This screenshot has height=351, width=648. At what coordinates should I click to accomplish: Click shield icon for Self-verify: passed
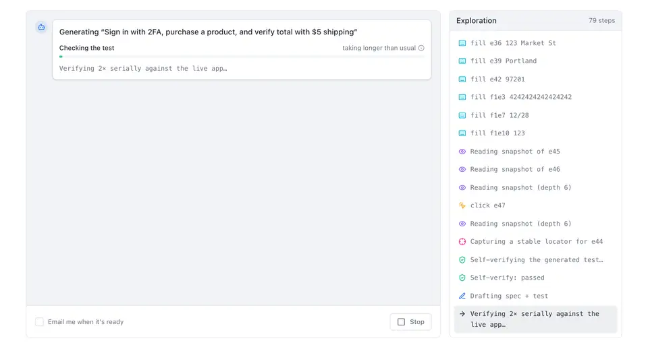462,278
